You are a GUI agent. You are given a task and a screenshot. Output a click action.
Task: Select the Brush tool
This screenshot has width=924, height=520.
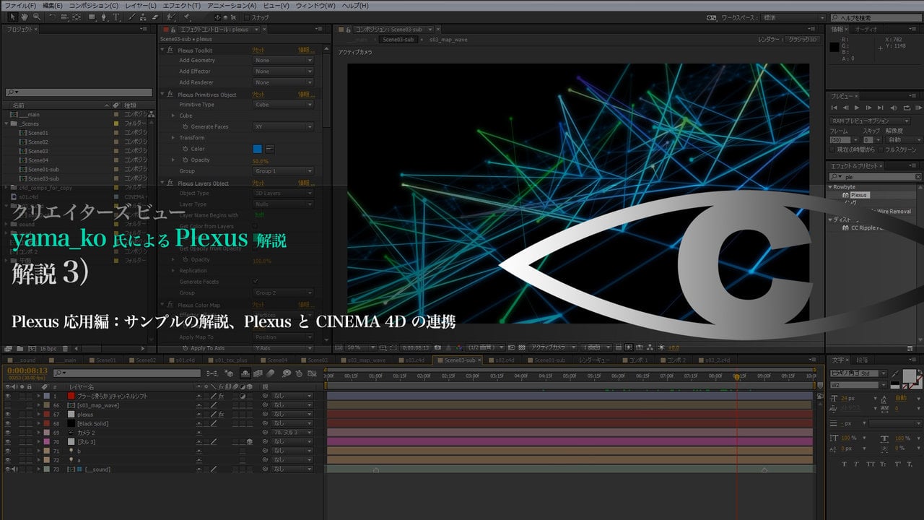coord(131,17)
